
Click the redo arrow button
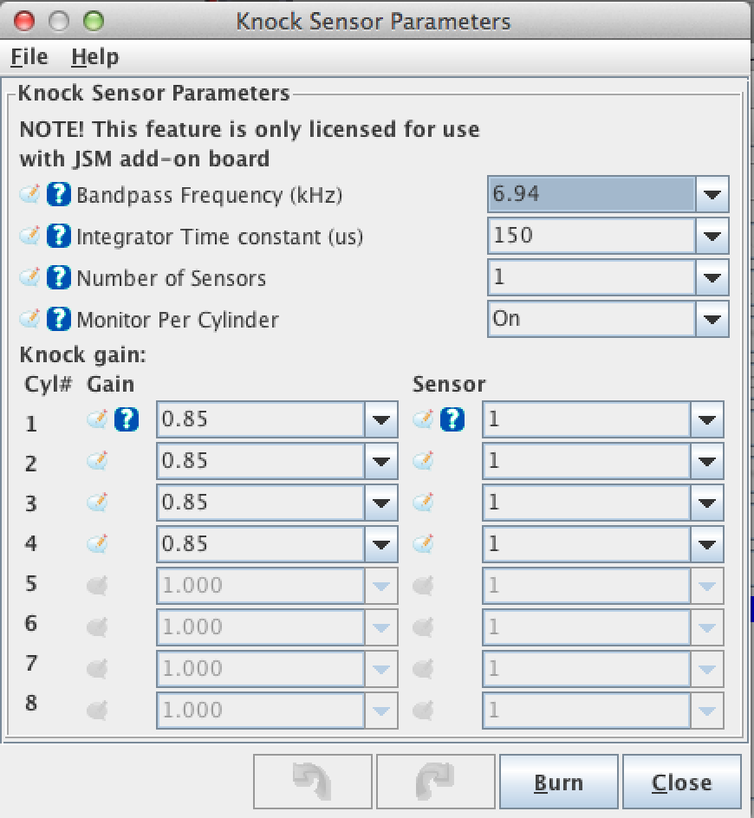coord(435,782)
